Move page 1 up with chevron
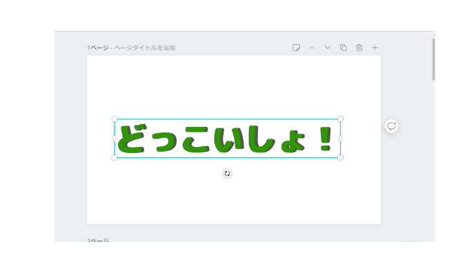 coord(312,48)
